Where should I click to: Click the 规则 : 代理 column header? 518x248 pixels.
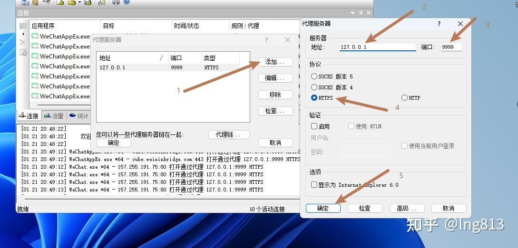coord(264,26)
